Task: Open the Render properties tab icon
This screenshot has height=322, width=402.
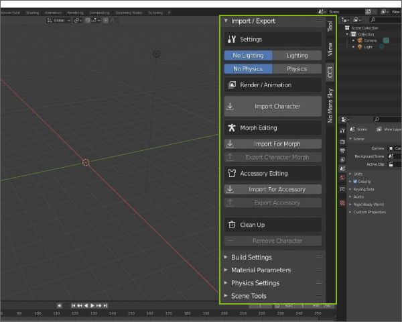Action: coord(342,142)
